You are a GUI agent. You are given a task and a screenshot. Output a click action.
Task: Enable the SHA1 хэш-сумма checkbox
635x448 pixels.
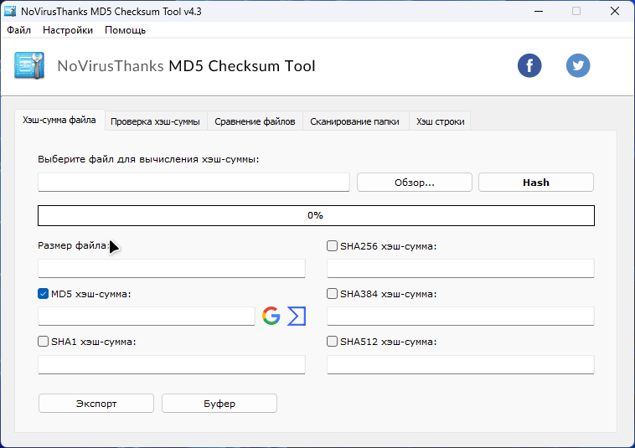tap(44, 342)
